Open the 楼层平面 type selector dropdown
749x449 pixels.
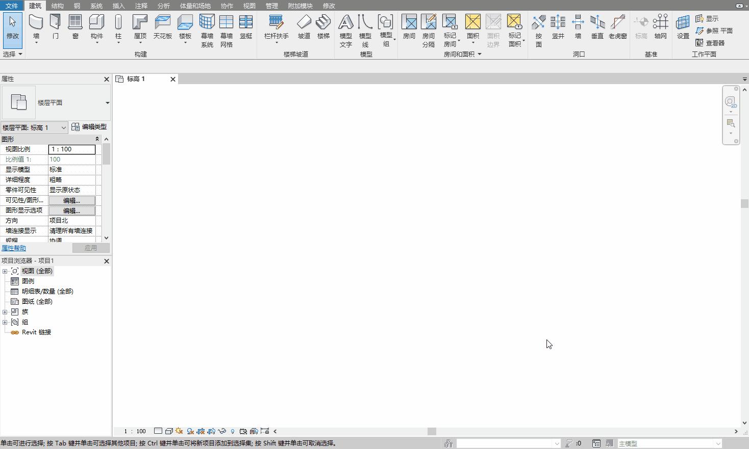(x=107, y=103)
